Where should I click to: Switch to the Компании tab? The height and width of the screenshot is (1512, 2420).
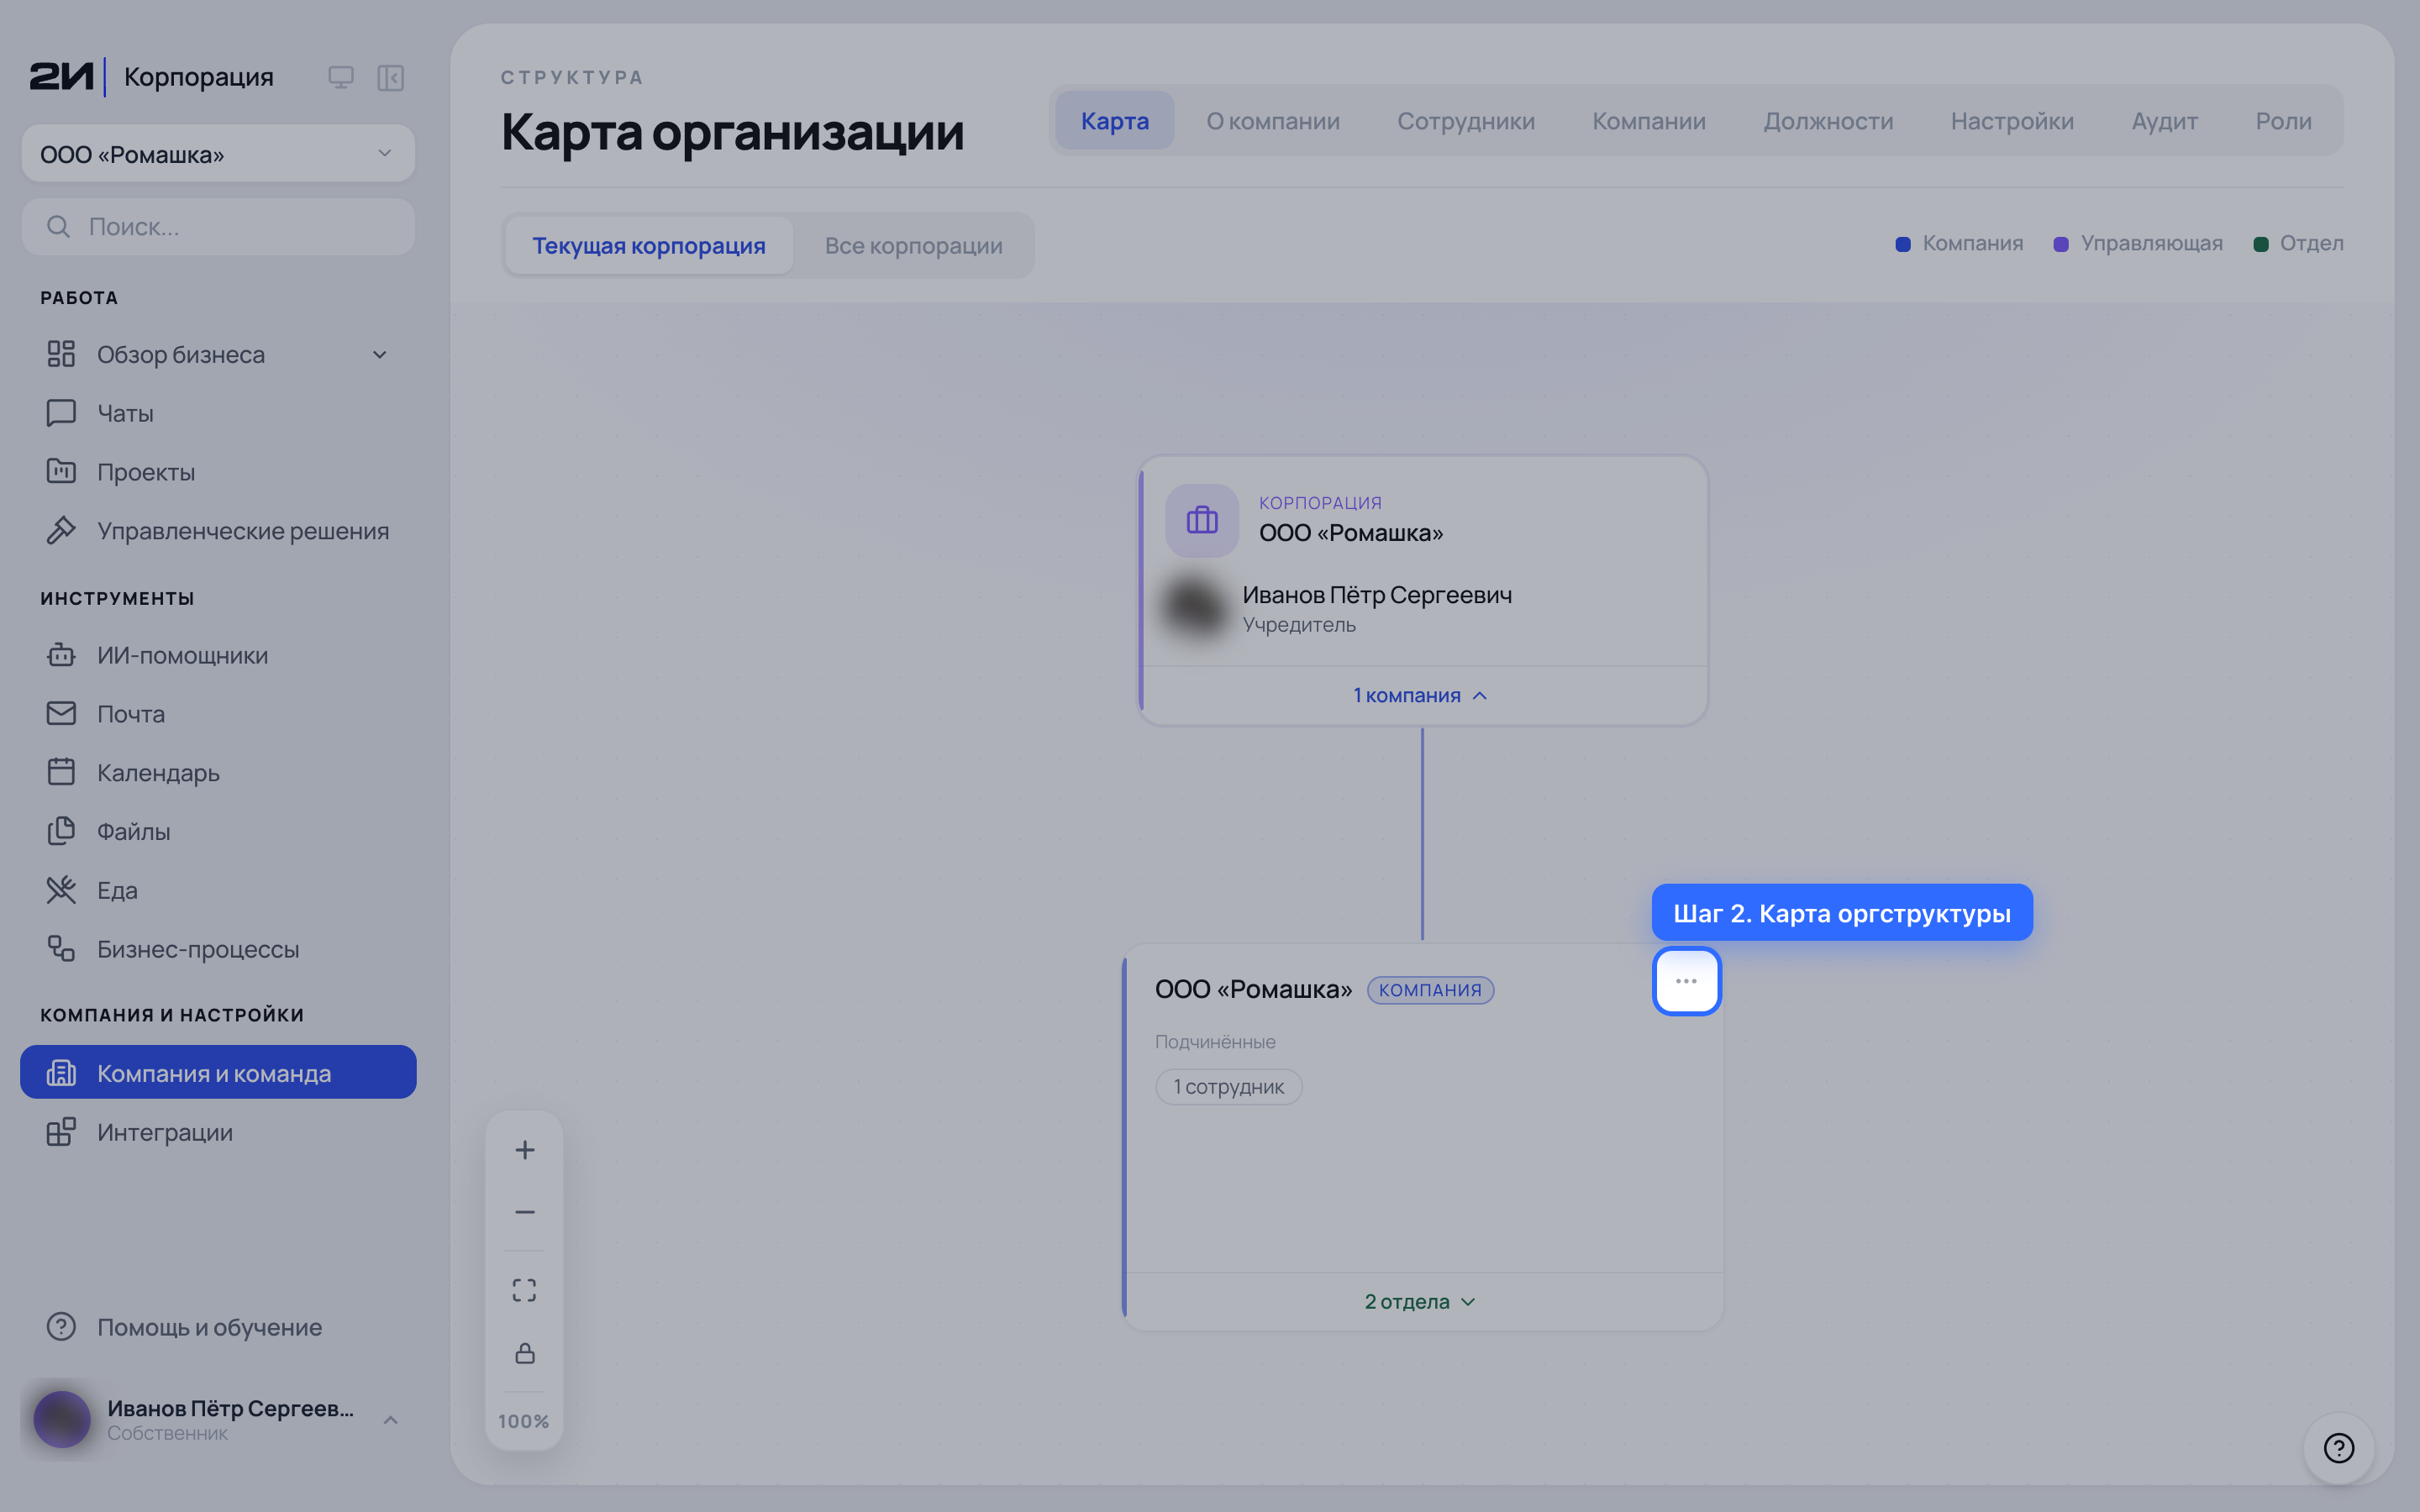(1649, 121)
